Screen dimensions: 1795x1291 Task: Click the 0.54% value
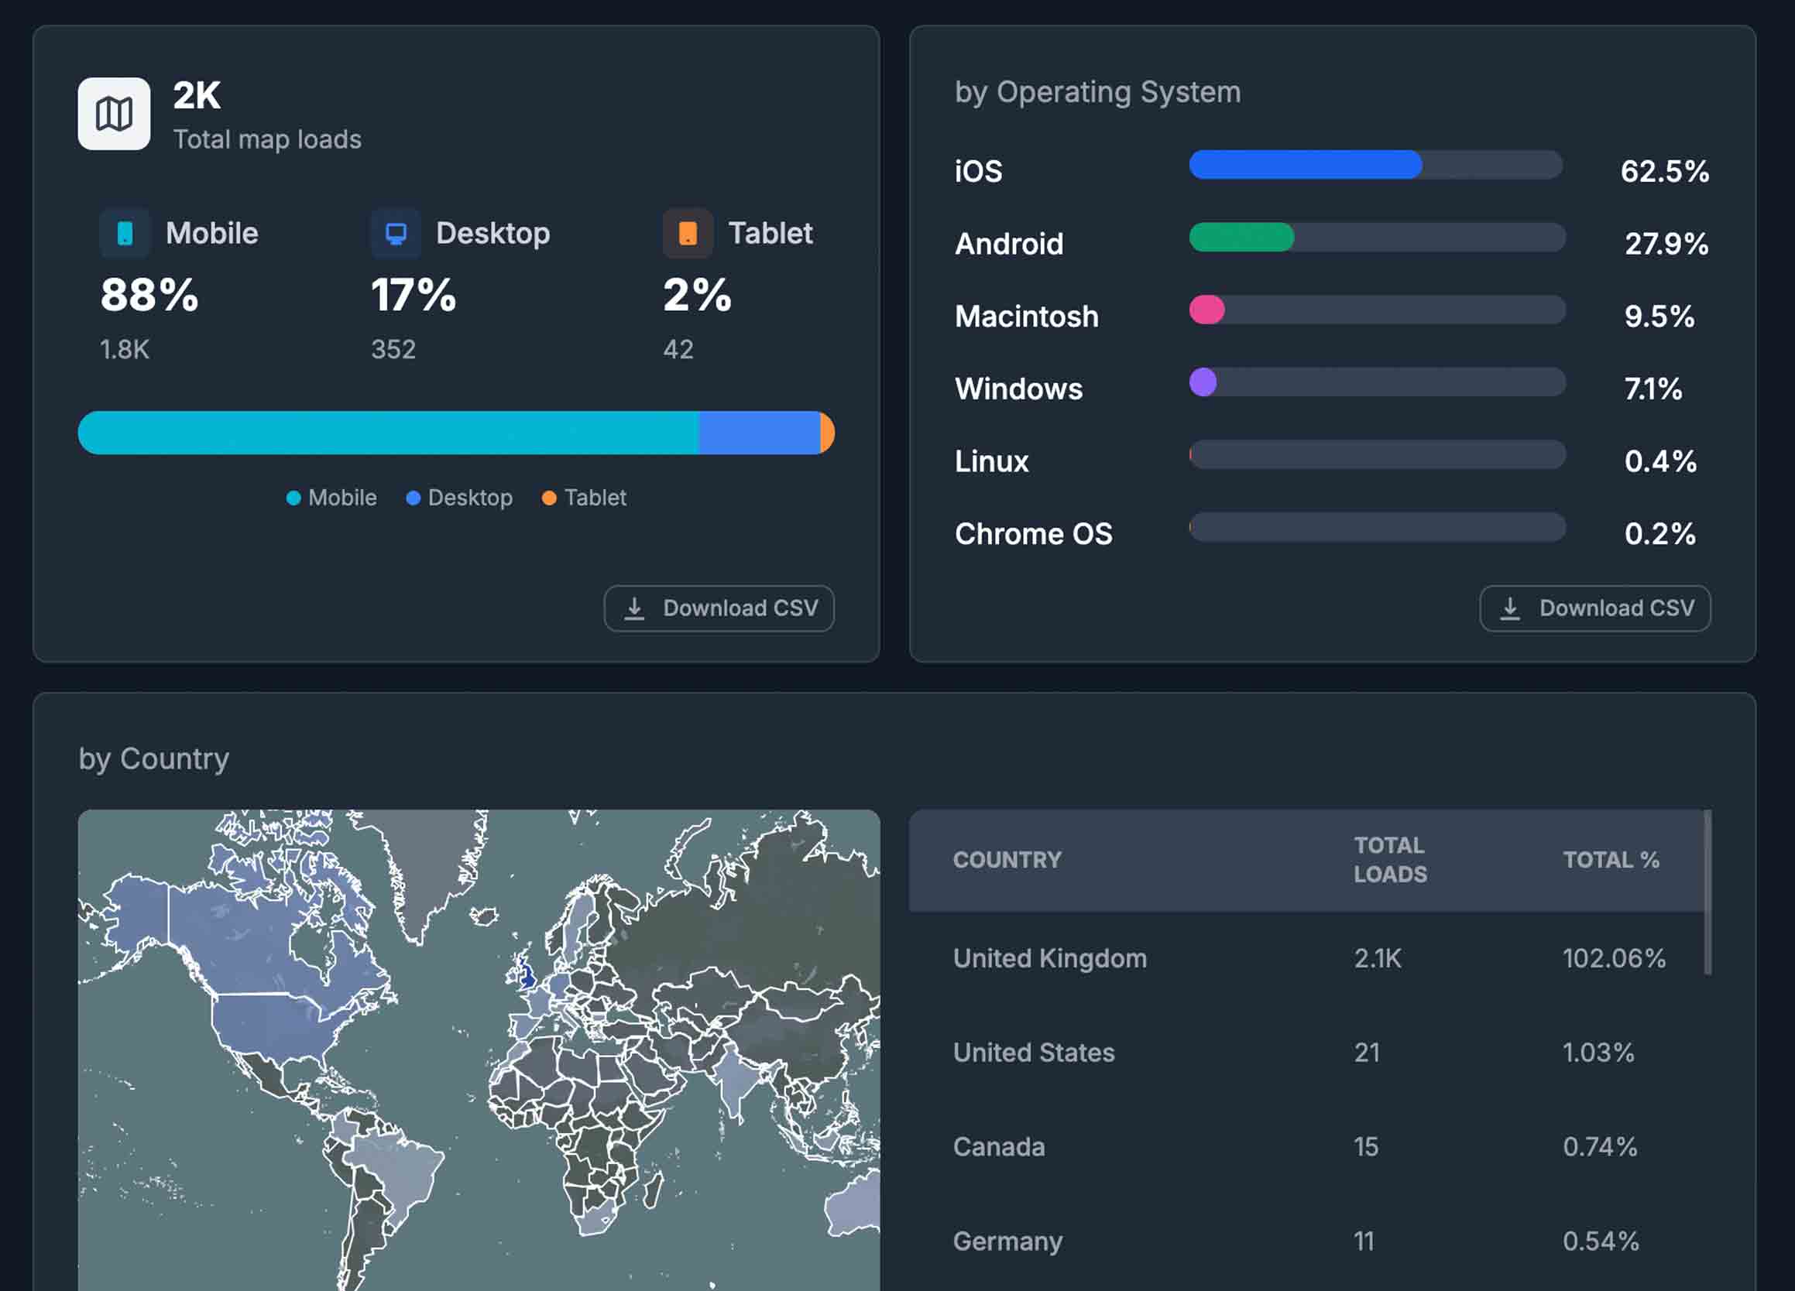click(x=1601, y=1241)
